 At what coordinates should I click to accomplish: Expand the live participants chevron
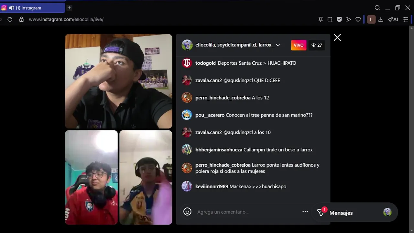pos(278,45)
